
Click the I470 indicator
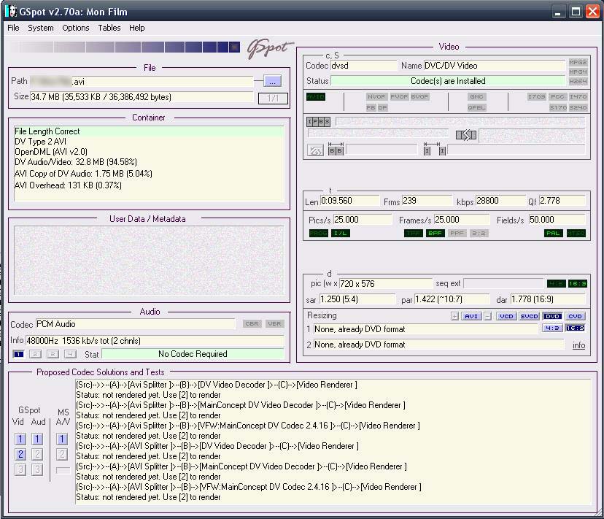[x=578, y=97]
